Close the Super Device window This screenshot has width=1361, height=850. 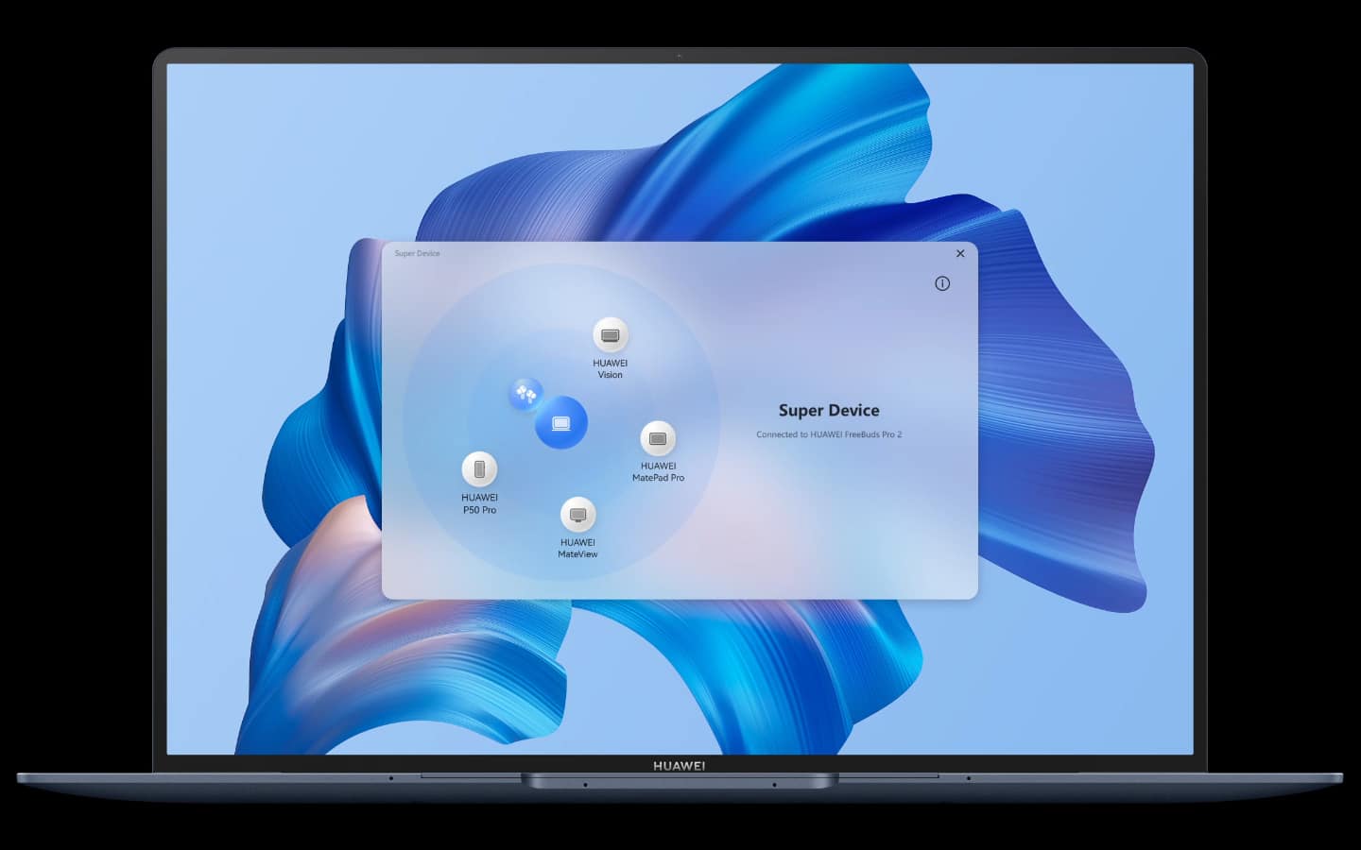coord(960,253)
